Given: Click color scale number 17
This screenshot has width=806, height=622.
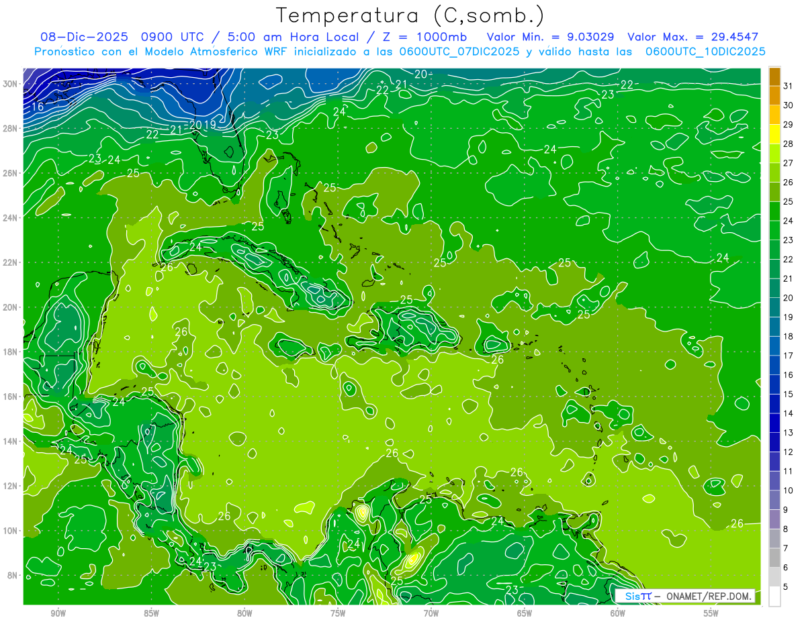Looking at the screenshot, I should point(789,356).
